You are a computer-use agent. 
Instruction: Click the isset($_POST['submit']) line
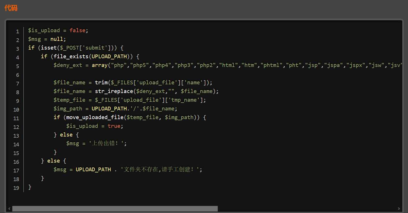pyautogui.click(x=76, y=48)
